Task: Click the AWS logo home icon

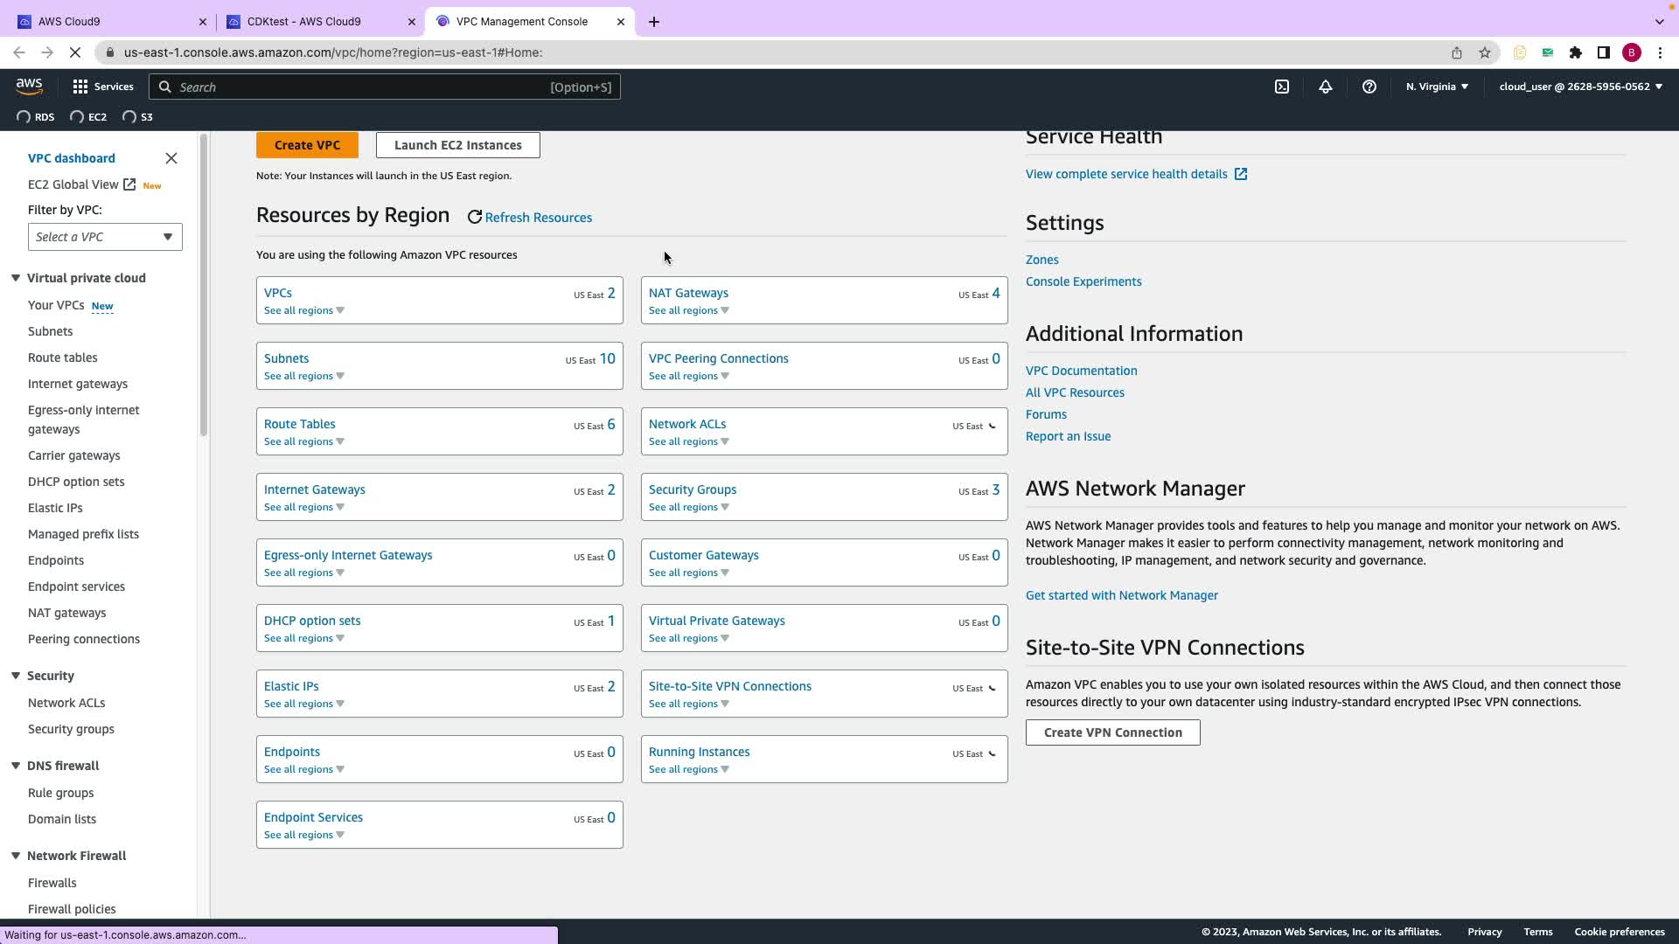Action: tap(29, 86)
